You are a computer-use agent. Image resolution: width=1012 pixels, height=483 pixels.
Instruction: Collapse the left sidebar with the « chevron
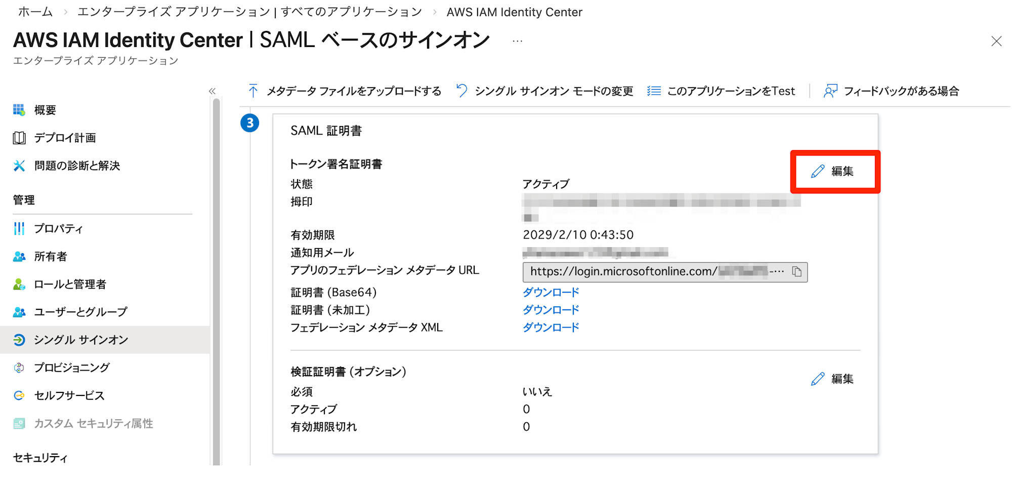[x=213, y=91]
